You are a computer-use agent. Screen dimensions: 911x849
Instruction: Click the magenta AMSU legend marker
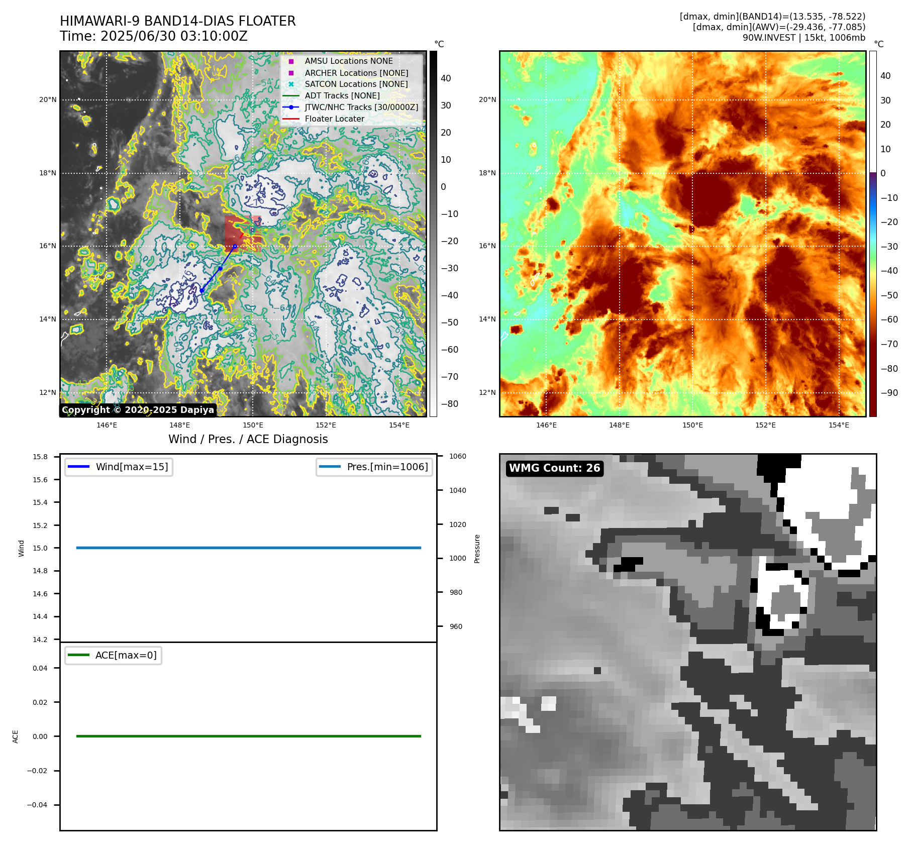(291, 61)
